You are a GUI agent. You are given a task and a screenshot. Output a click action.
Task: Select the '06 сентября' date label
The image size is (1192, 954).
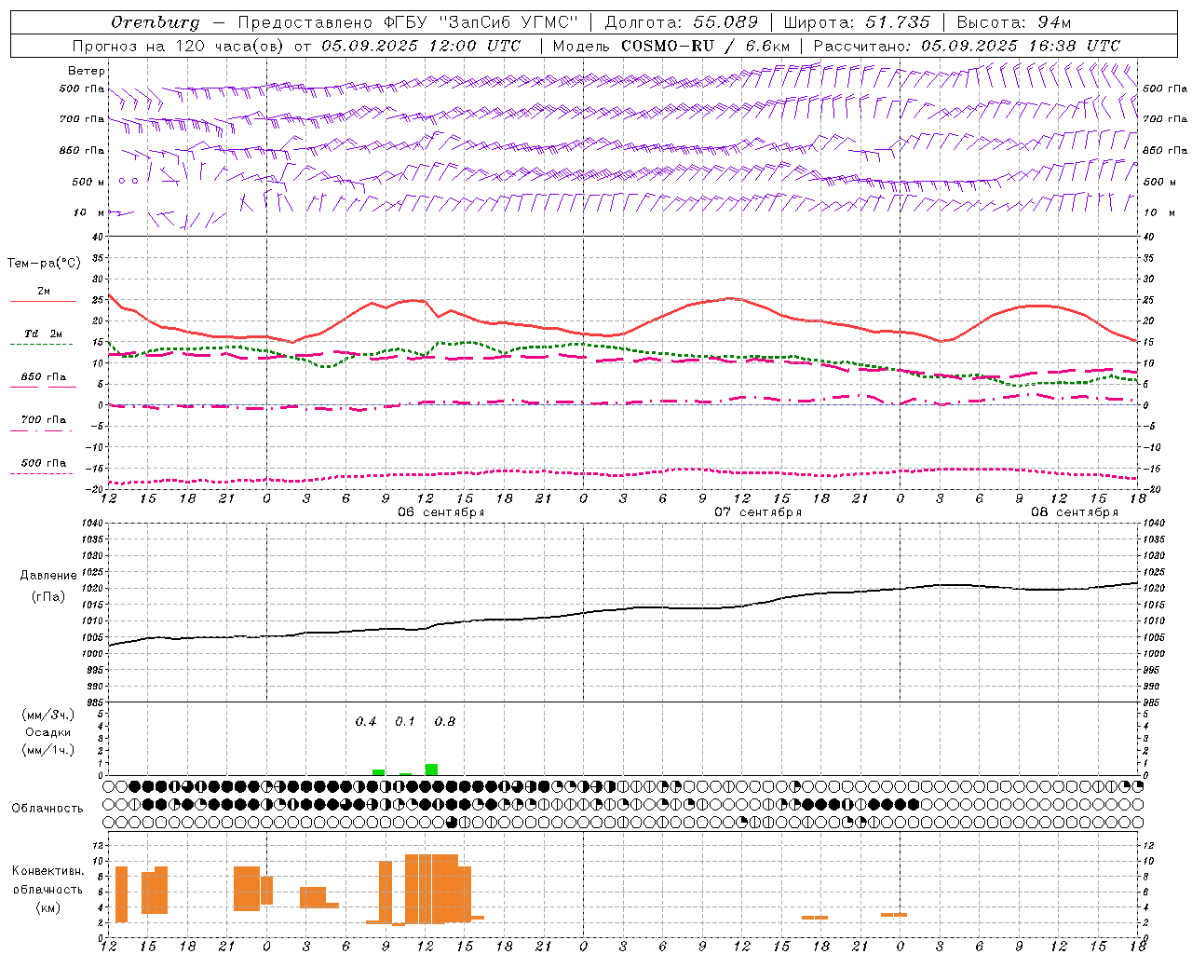tap(441, 512)
